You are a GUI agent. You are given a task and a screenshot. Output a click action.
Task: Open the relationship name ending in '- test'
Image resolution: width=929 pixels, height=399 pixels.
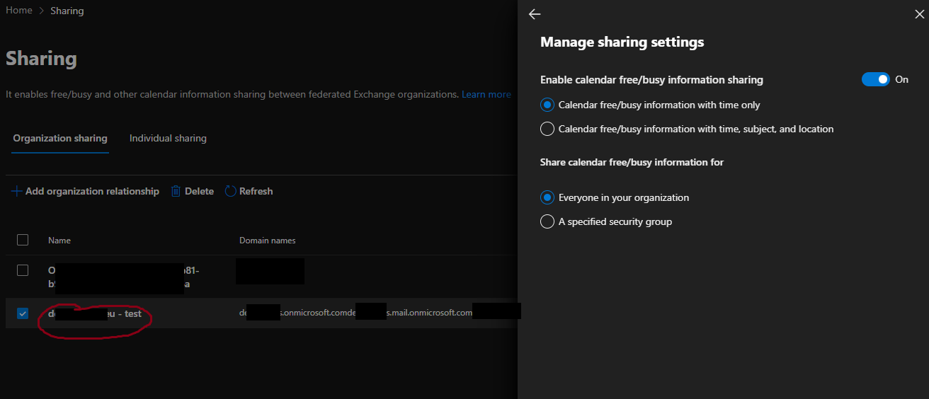point(95,313)
